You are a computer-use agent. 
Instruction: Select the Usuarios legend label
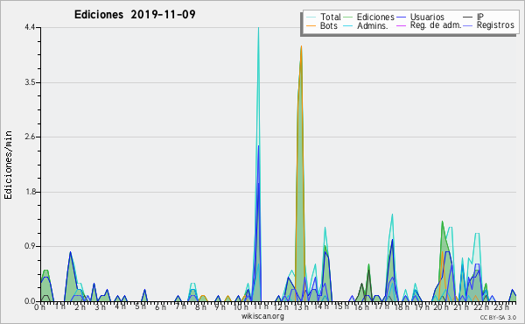427,17
